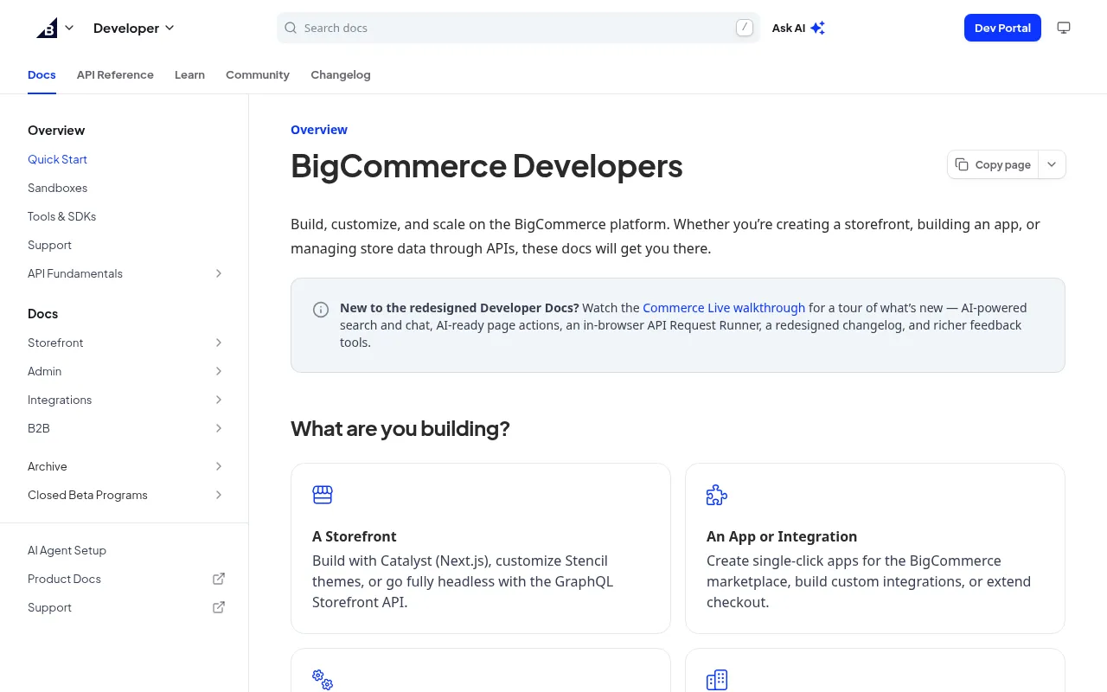This screenshot has width=1107, height=692.
Task: Select the Docs tab
Action: coord(42,74)
